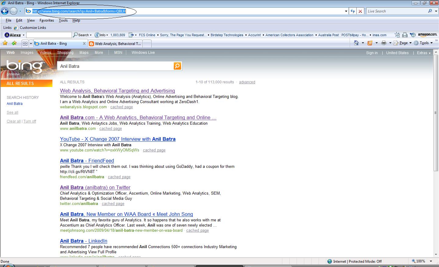Screen dimensions: 439x267
Task: Open the new blank tab button
Action: click(x=147, y=44)
